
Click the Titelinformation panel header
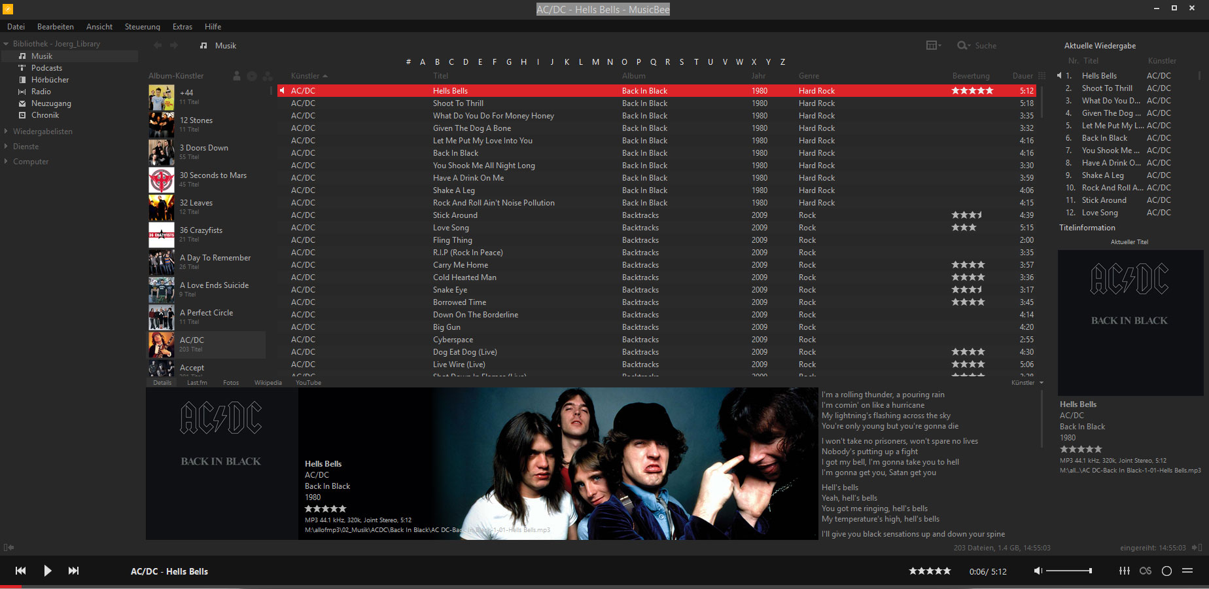click(1087, 228)
